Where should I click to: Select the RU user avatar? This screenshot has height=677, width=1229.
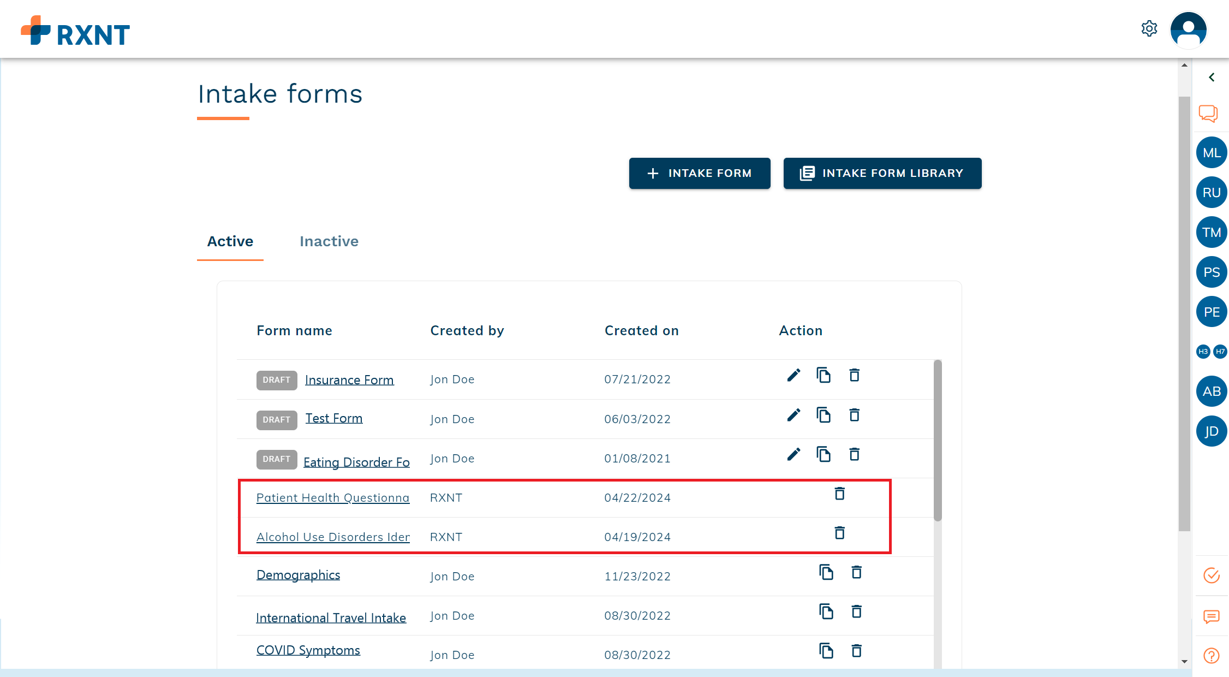pyautogui.click(x=1212, y=192)
